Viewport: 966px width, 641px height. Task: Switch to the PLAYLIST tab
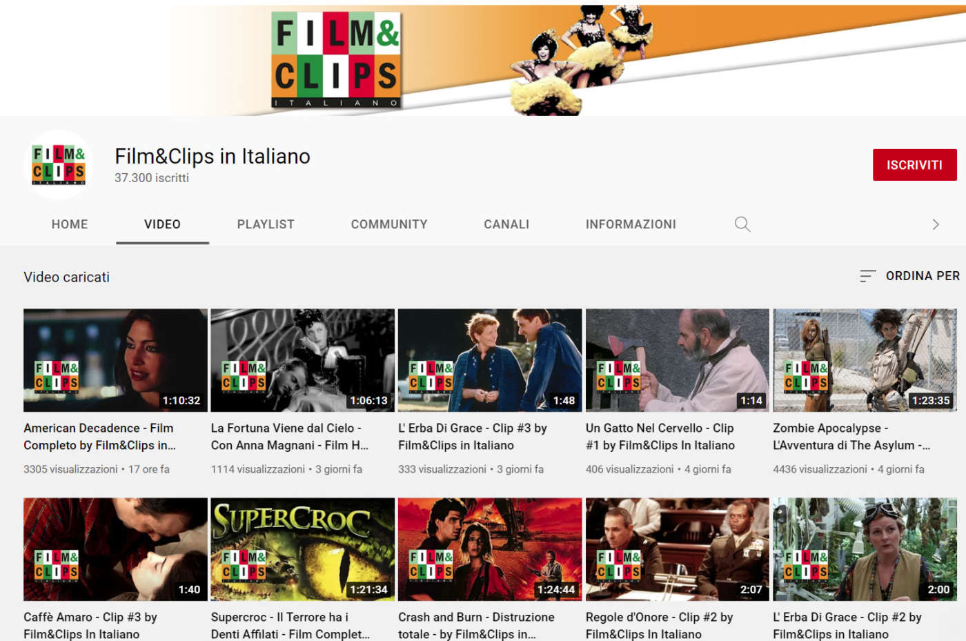265,224
